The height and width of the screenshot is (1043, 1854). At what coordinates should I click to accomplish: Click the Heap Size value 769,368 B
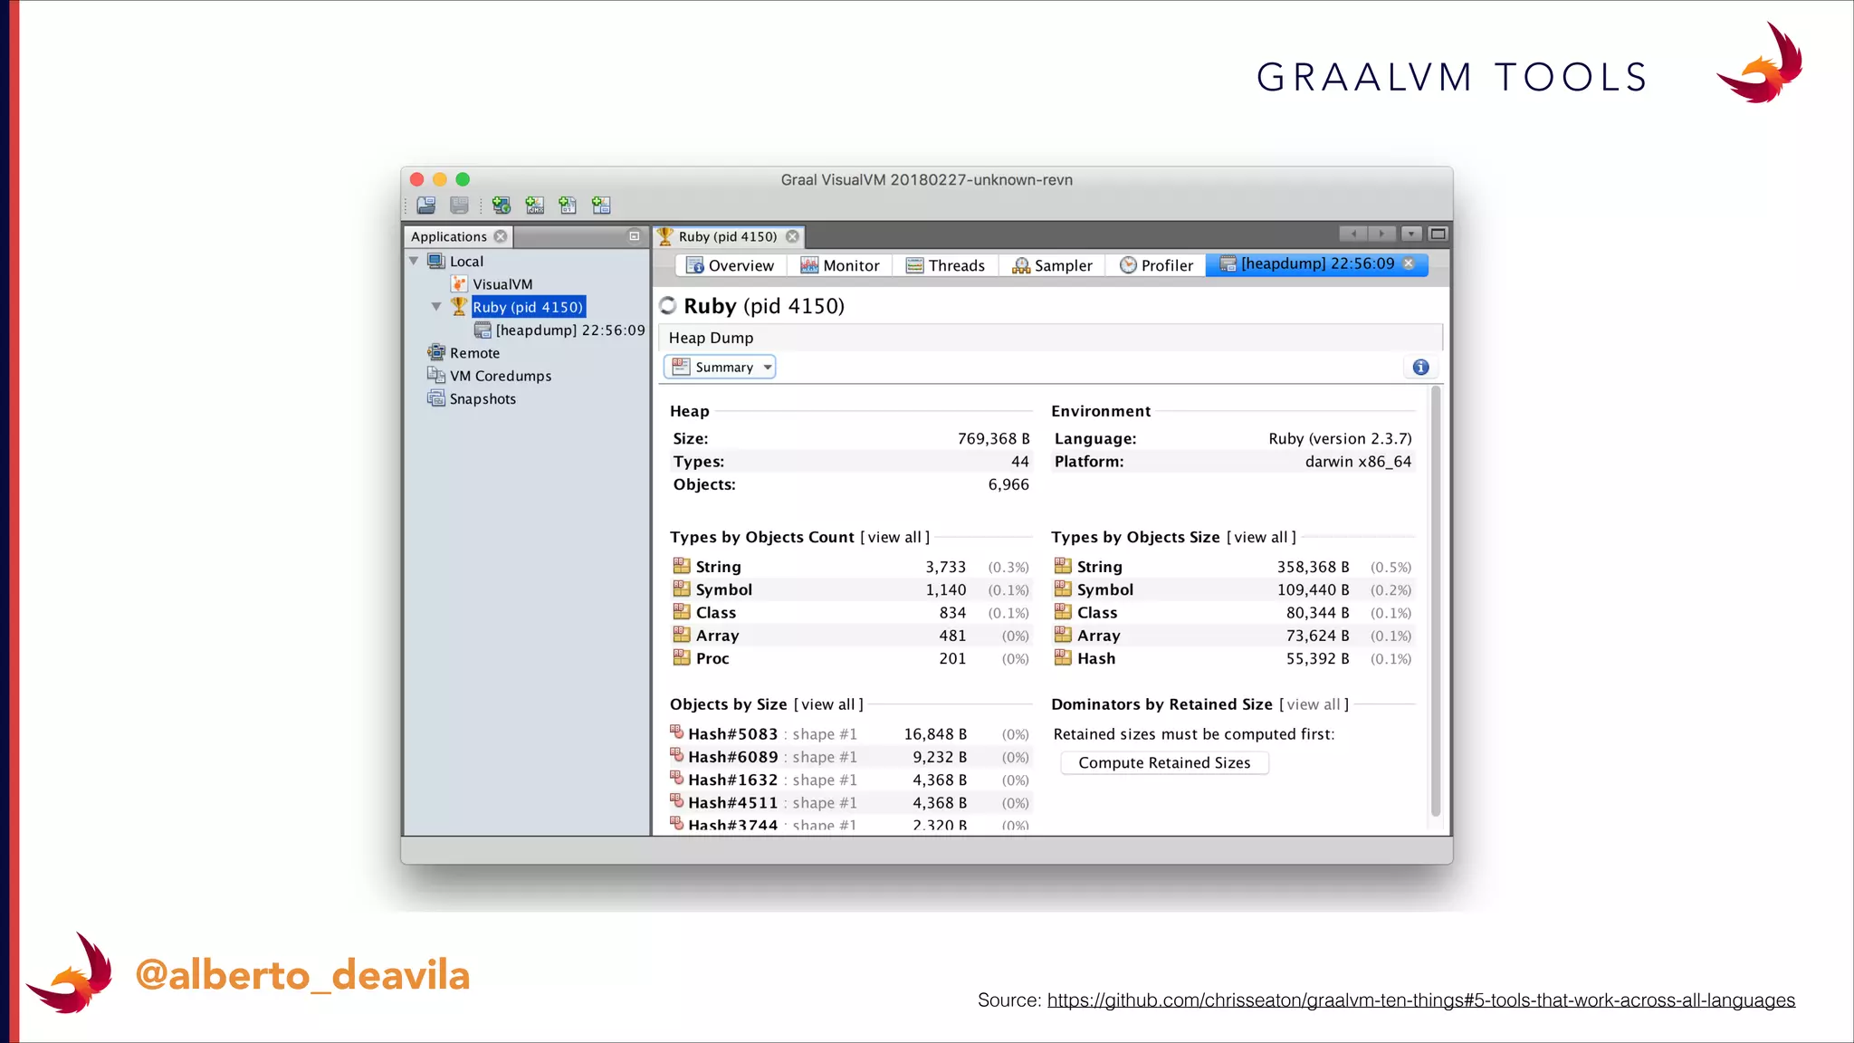(994, 438)
